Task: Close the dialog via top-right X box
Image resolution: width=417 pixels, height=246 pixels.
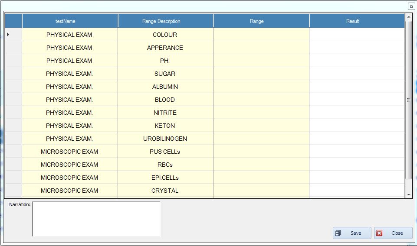Action: [411, 6]
